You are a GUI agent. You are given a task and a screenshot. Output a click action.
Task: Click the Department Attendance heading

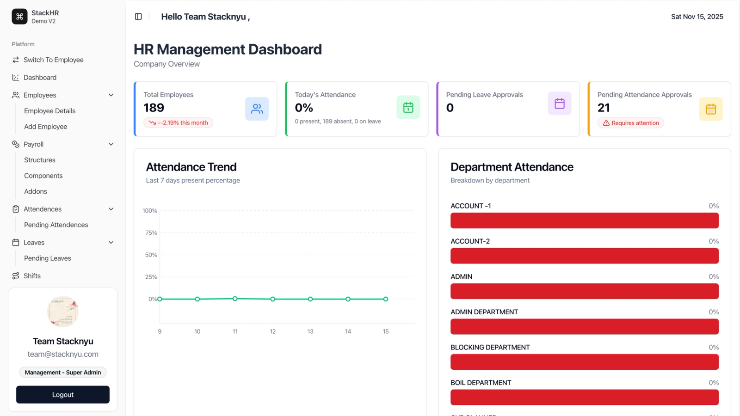click(x=512, y=167)
